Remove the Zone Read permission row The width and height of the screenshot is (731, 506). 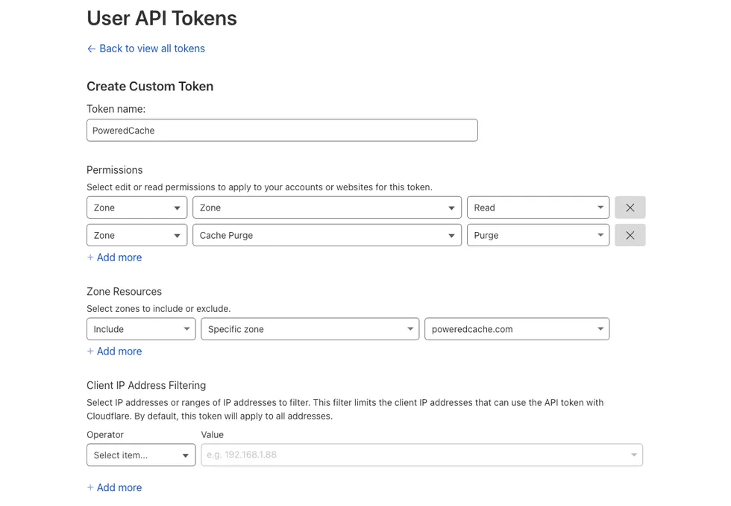(630, 207)
